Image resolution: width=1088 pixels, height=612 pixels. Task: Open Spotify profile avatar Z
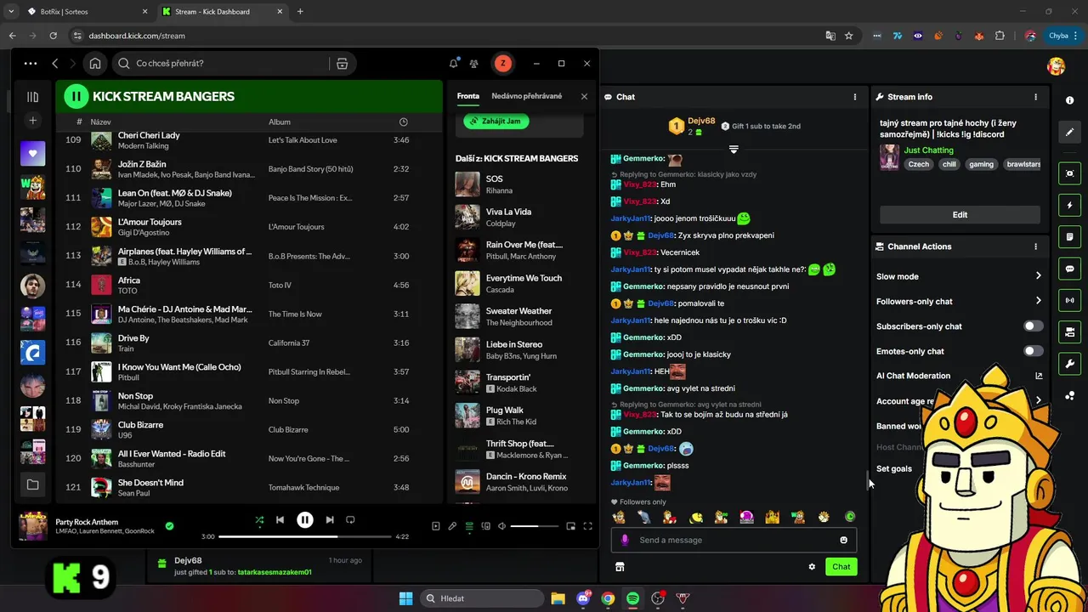click(502, 63)
